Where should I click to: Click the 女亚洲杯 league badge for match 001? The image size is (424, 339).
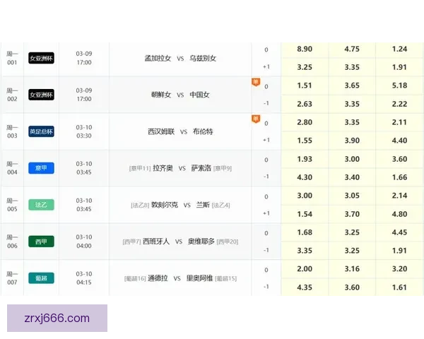[x=42, y=58]
